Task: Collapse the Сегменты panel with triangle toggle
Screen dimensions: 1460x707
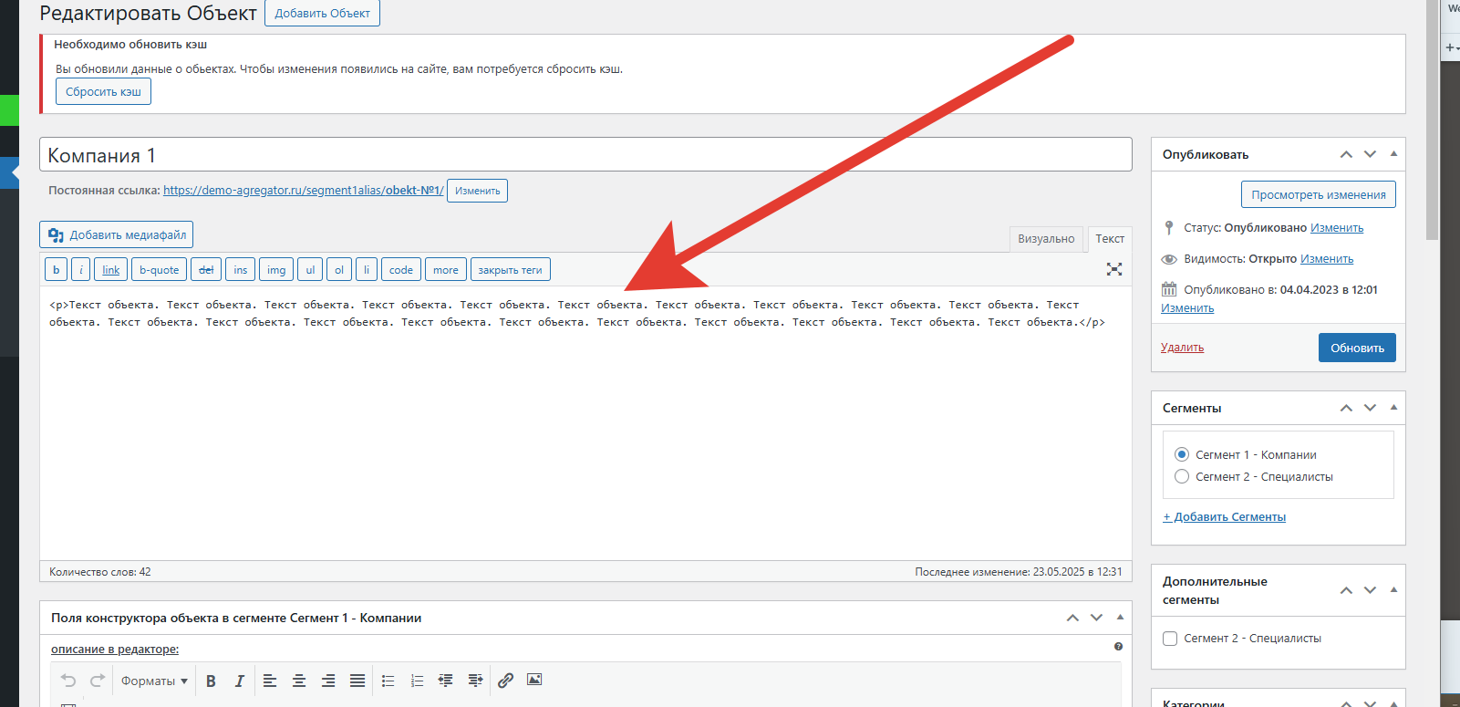Action: [x=1393, y=408]
